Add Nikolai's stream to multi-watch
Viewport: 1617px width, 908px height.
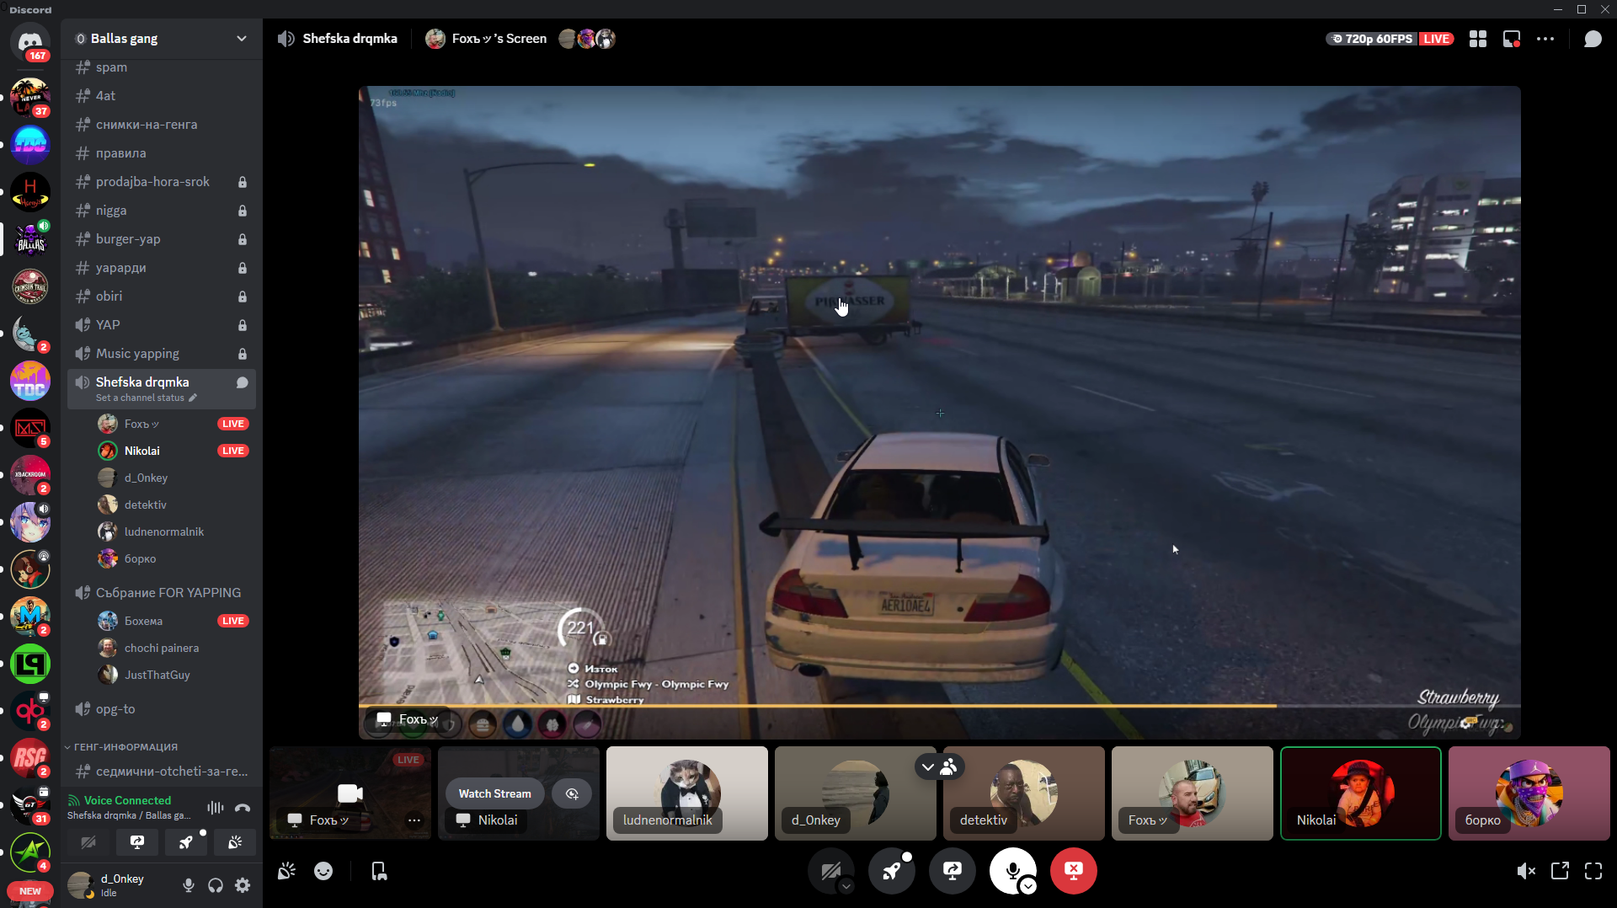[x=572, y=793]
